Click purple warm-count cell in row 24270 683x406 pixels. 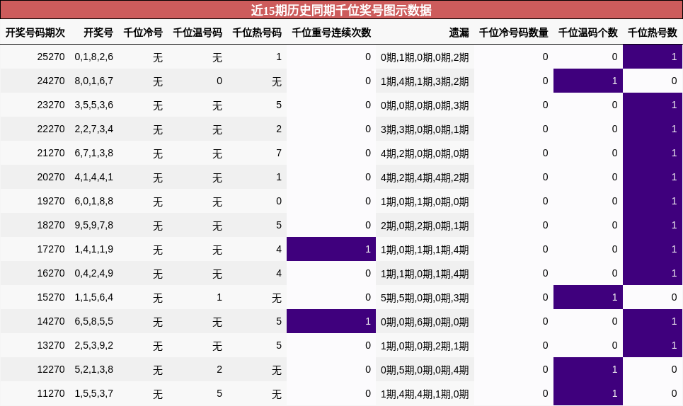point(588,81)
